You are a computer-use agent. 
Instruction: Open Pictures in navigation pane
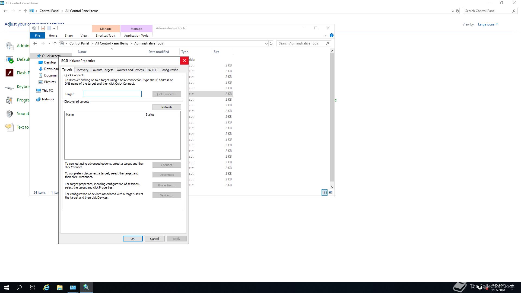[50, 82]
